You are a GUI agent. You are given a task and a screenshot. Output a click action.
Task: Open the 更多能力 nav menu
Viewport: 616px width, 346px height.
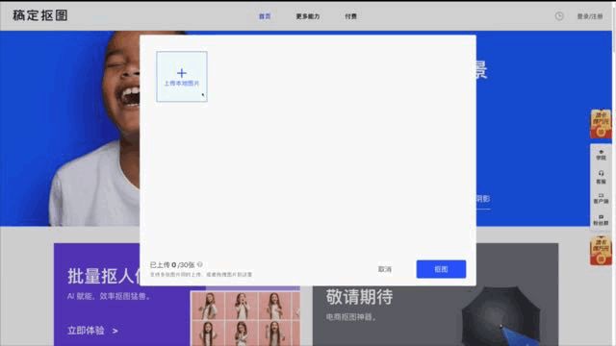(x=308, y=16)
